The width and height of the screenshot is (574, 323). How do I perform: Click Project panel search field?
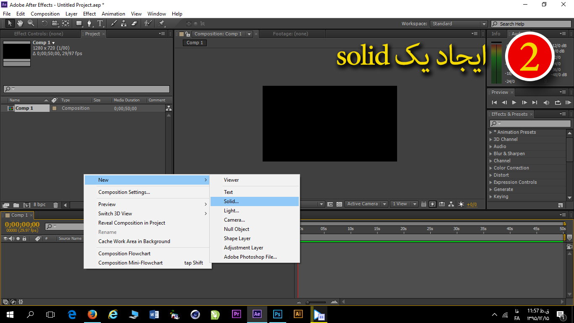pyautogui.click(x=86, y=89)
